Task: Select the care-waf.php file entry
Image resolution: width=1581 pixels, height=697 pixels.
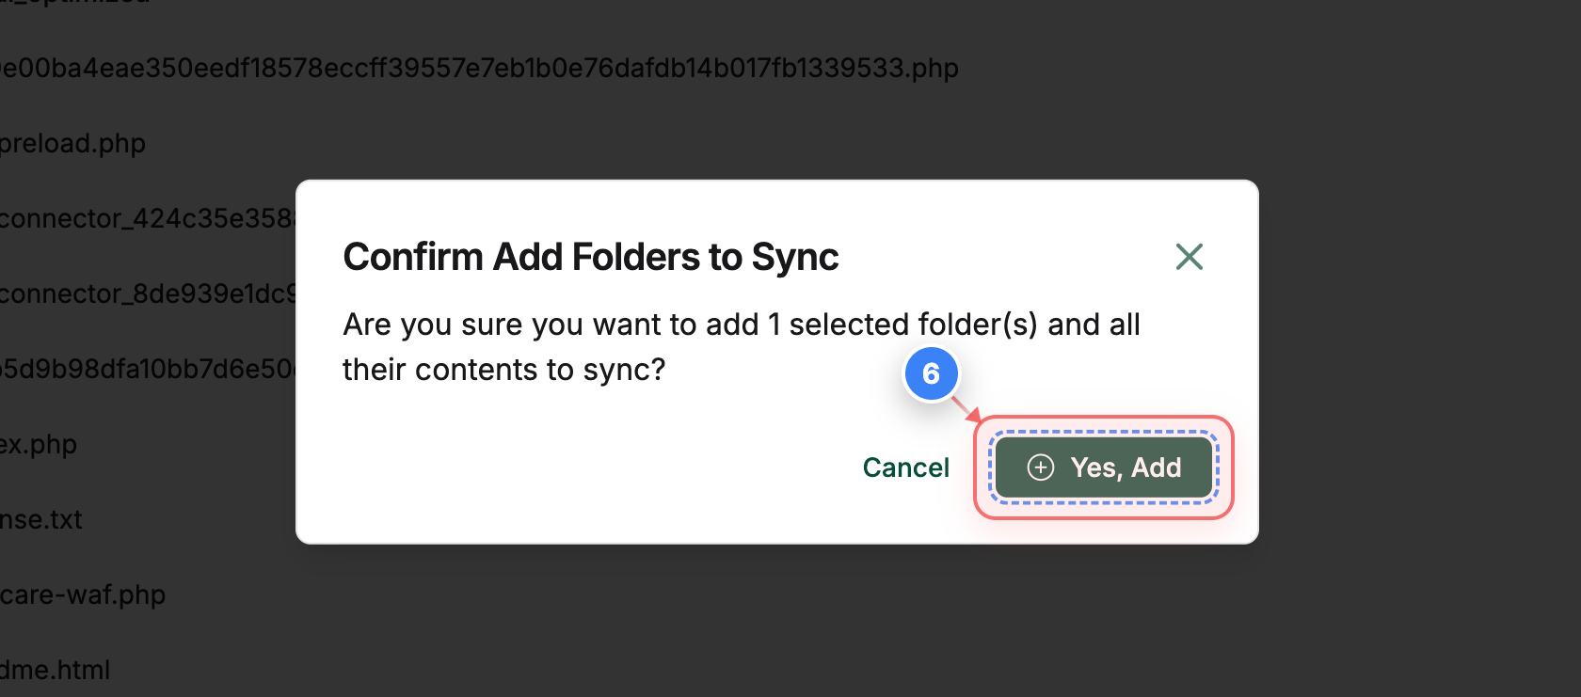Action: pos(83,594)
